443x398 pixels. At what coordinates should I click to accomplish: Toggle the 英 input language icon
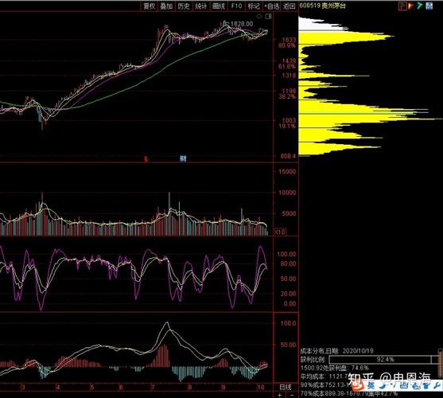371,385
